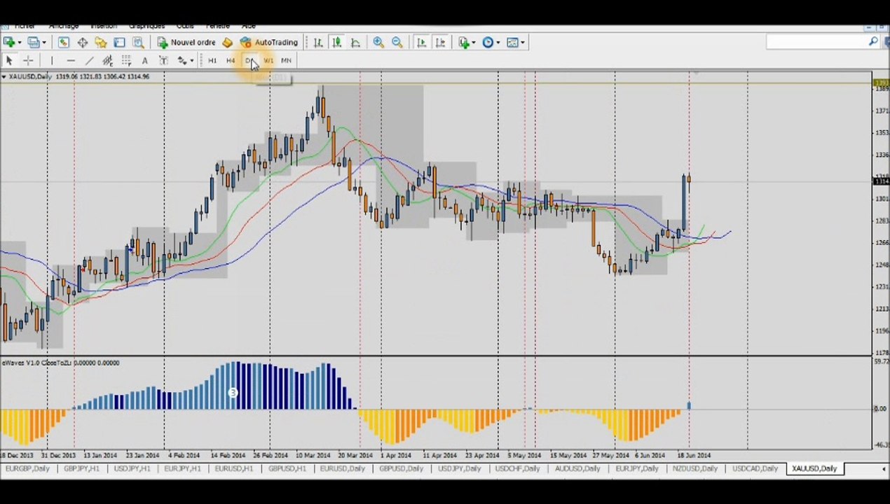Click the New Chart plus icon

click(9, 43)
